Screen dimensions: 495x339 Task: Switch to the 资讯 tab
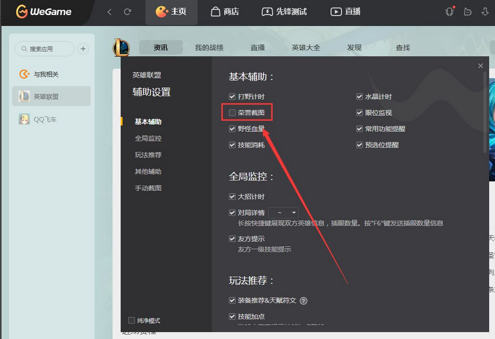pyautogui.click(x=161, y=47)
